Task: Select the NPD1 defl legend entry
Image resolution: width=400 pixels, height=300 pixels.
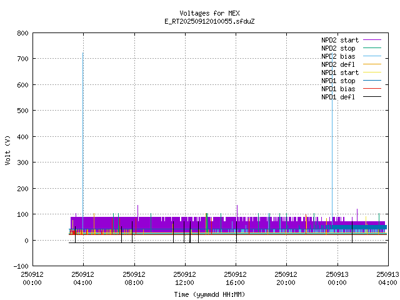Action: [338, 97]
